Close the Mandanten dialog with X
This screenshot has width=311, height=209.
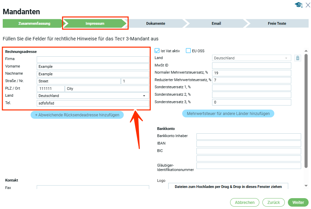(308, 5)
